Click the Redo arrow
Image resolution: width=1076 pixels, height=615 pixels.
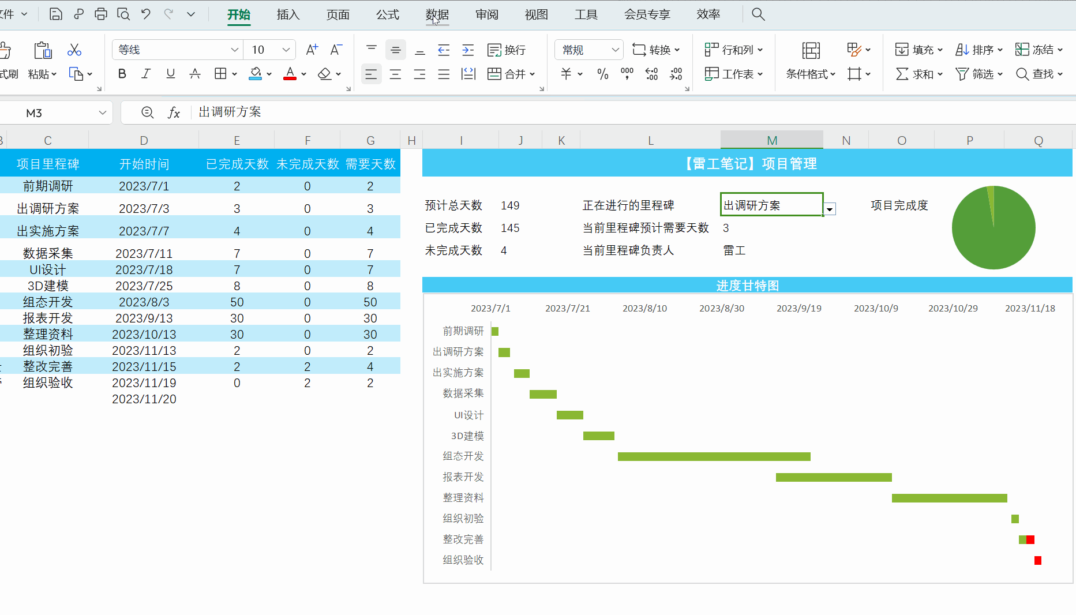[168, 14]
